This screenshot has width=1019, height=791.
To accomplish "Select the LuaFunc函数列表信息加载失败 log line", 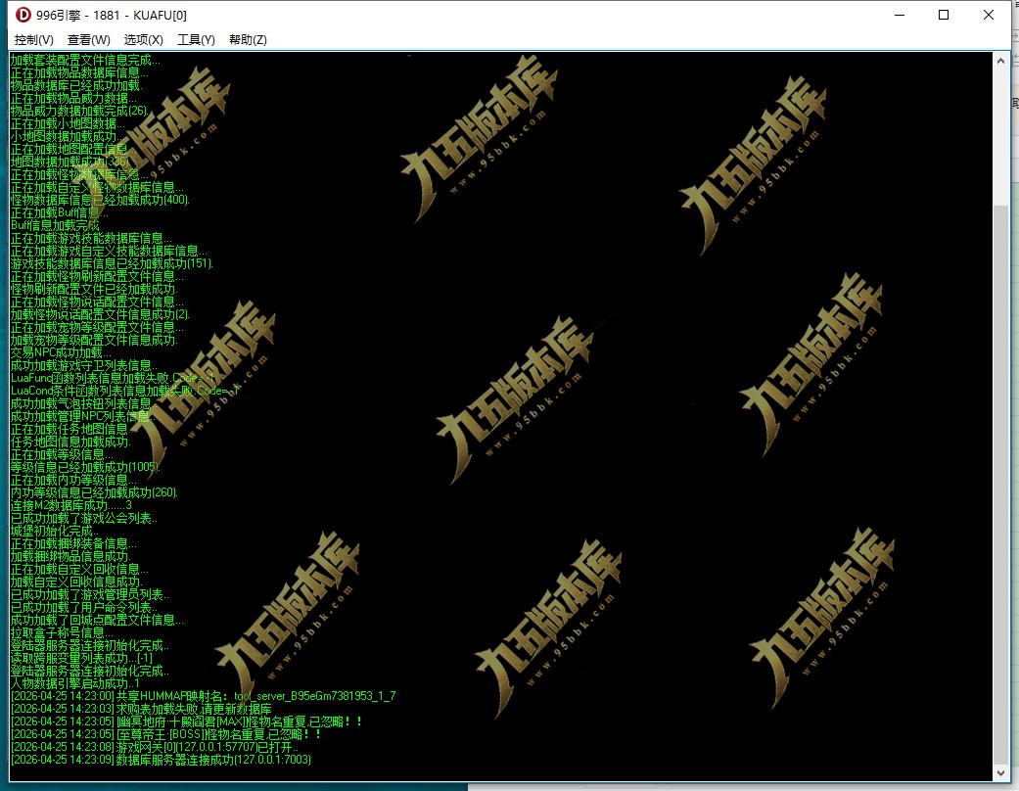I will pyautogui.click(x=114, y=378).
